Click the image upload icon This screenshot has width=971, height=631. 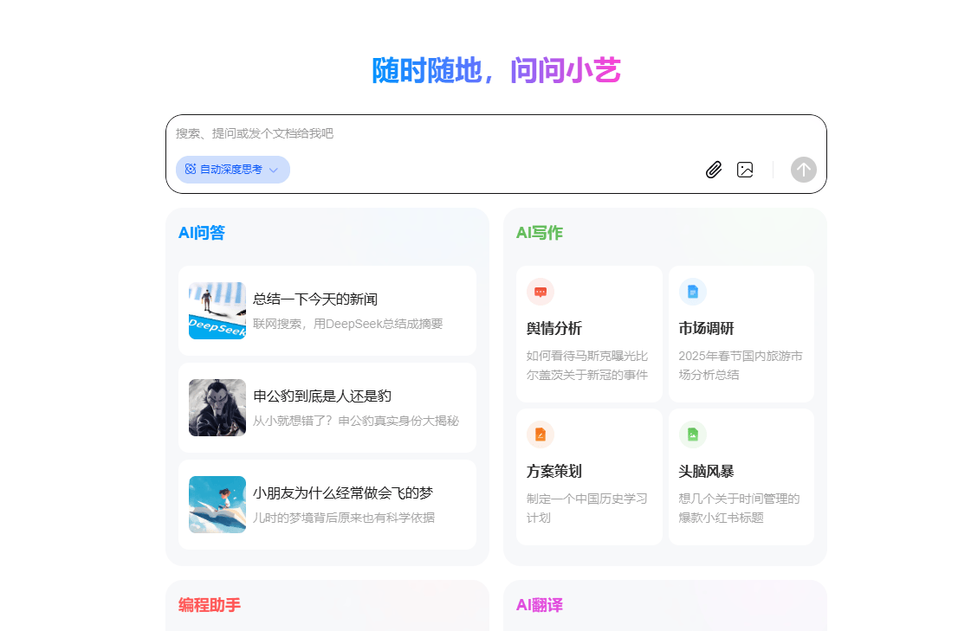tap(745, 170)
